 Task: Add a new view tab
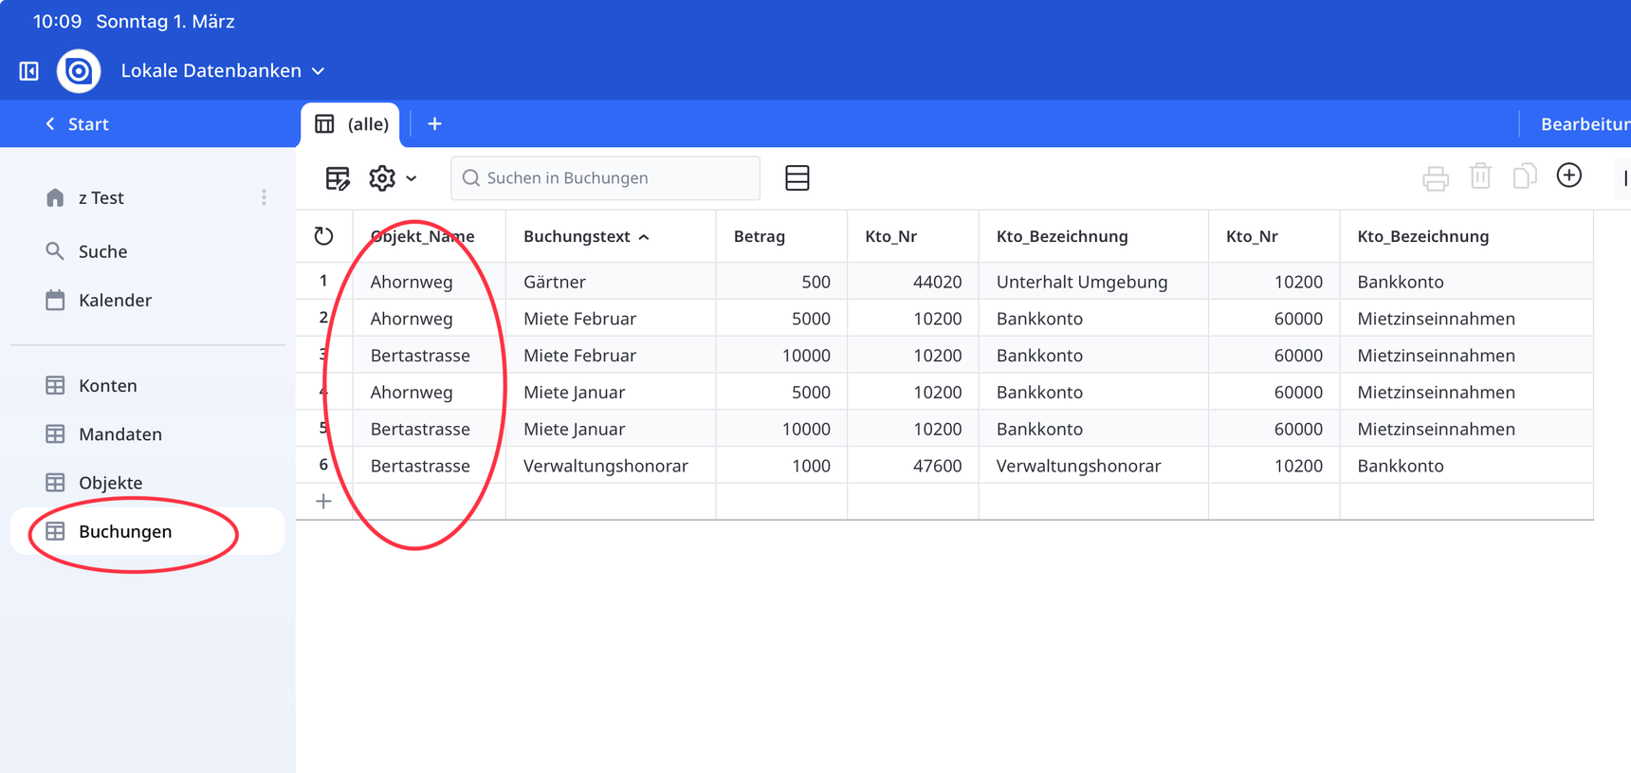pos(434,124)
